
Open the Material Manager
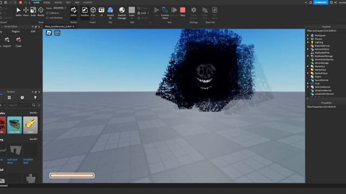(x=122, y=13)
